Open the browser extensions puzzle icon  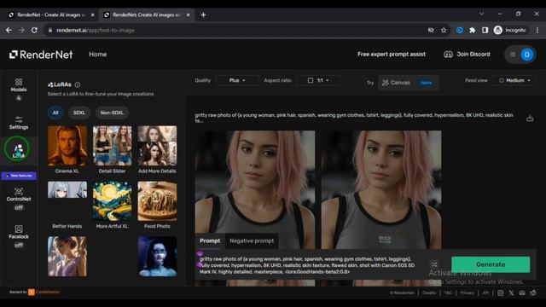(472, 31)
